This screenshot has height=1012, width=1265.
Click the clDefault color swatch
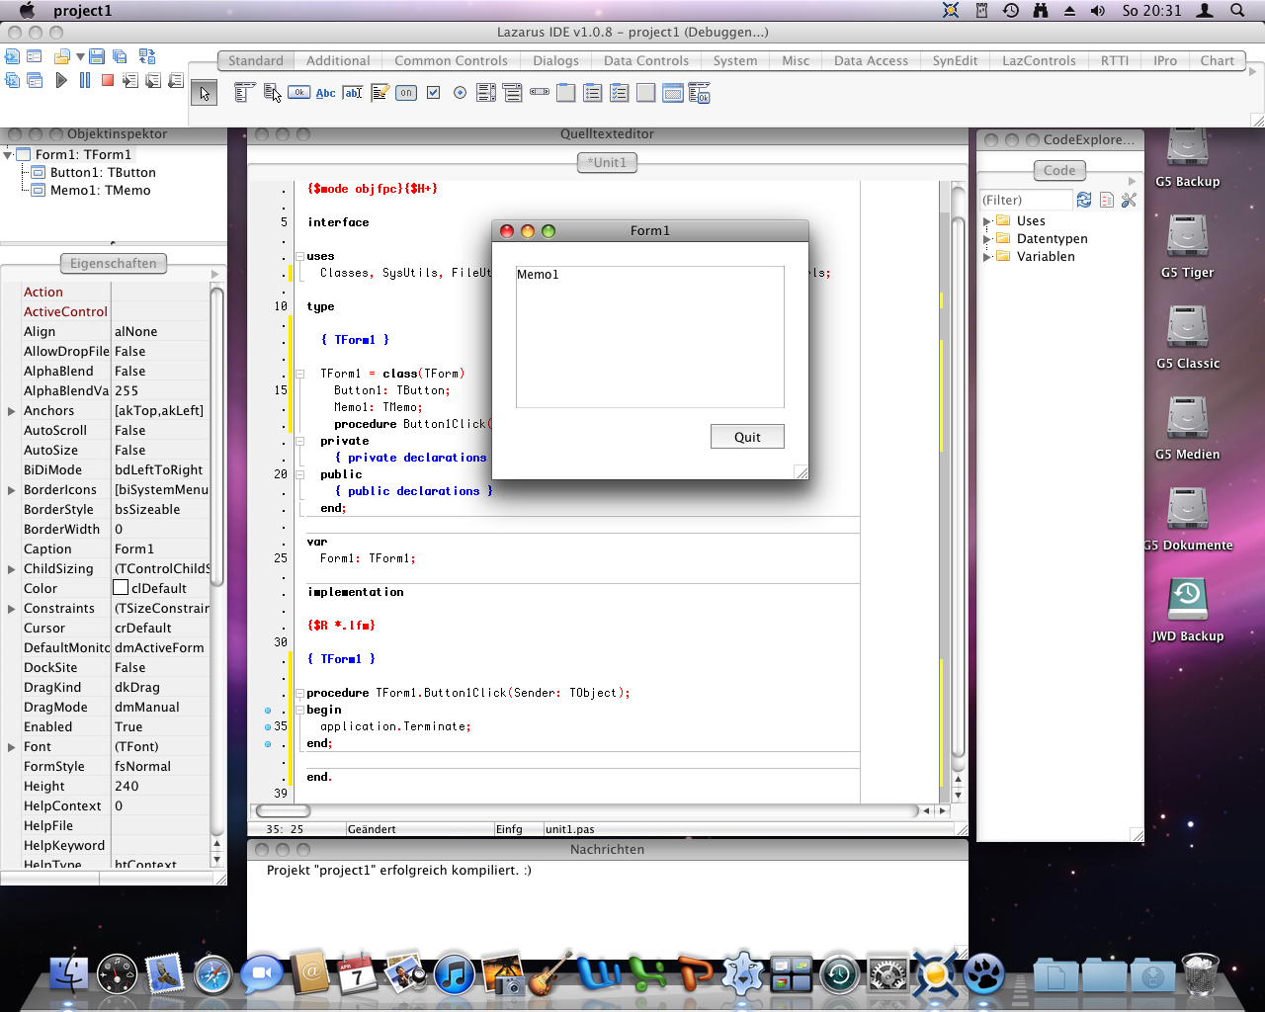pyautogui.click(x=121, y=588)
